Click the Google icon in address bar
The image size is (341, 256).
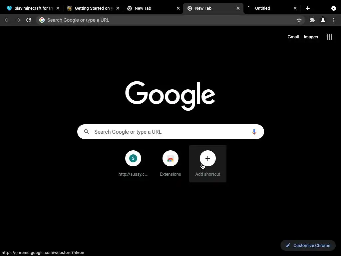42,20
